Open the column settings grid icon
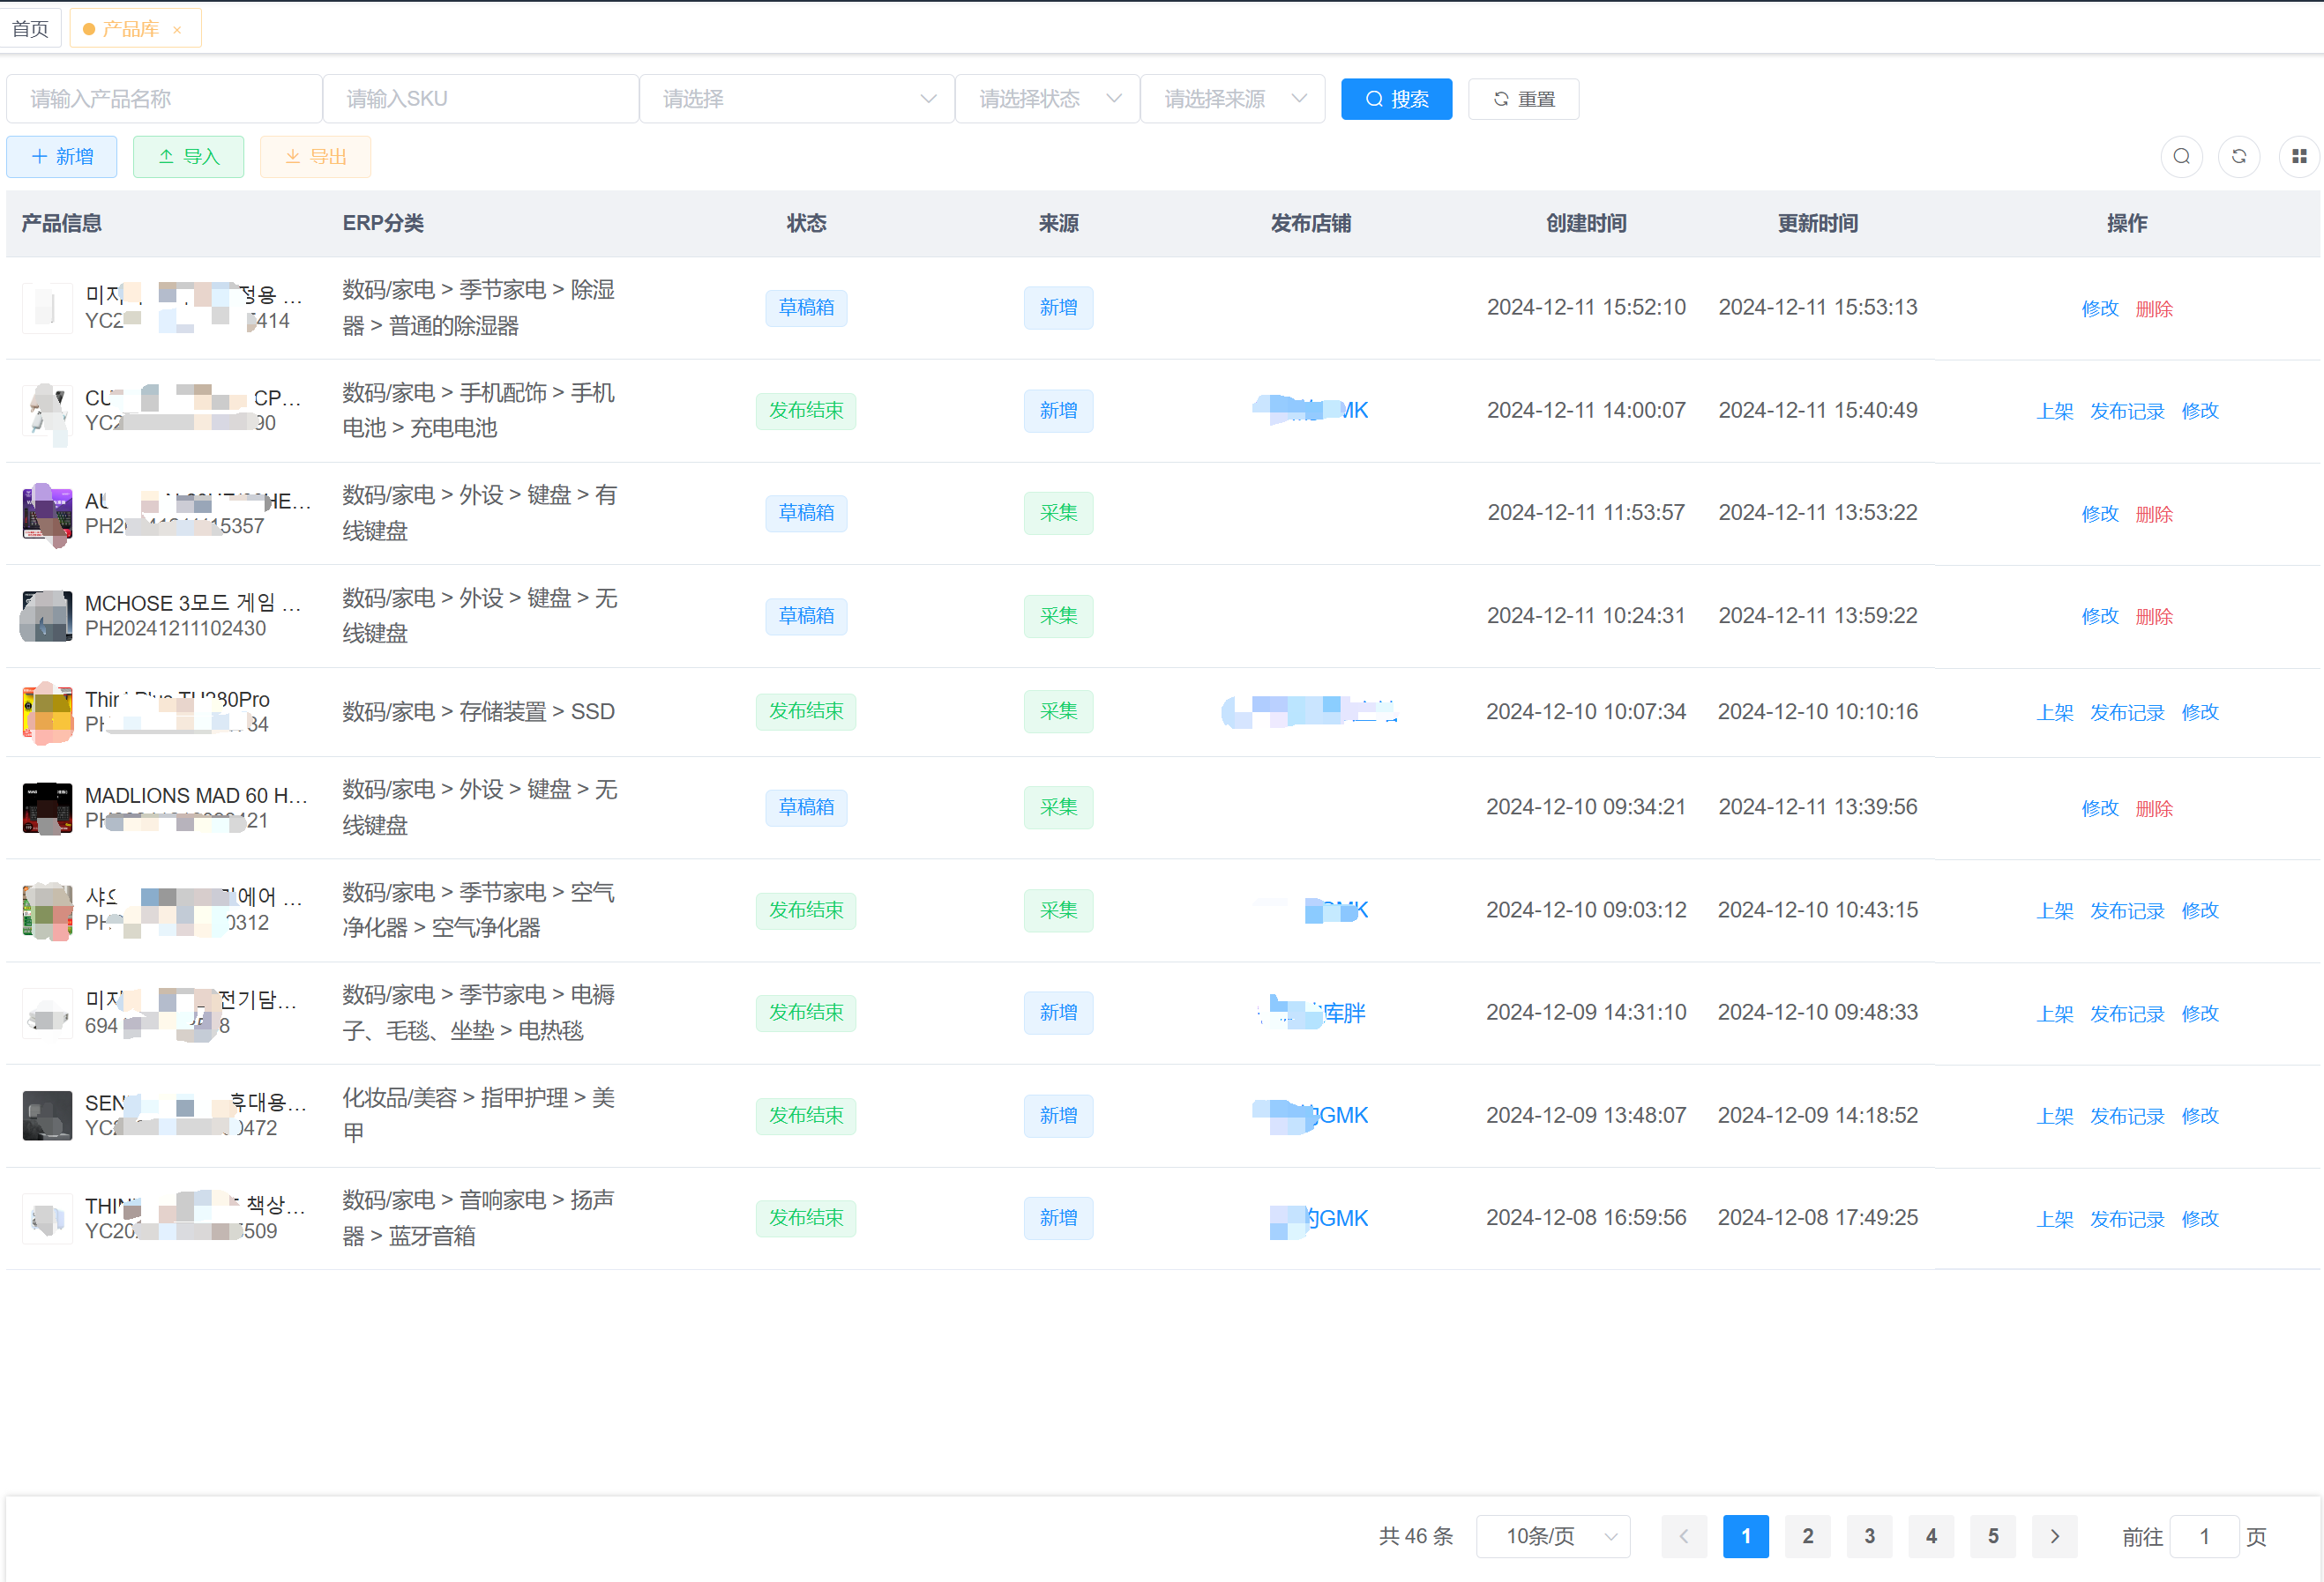The height and width of the screenshot is (1582, 2324). 2298,157
